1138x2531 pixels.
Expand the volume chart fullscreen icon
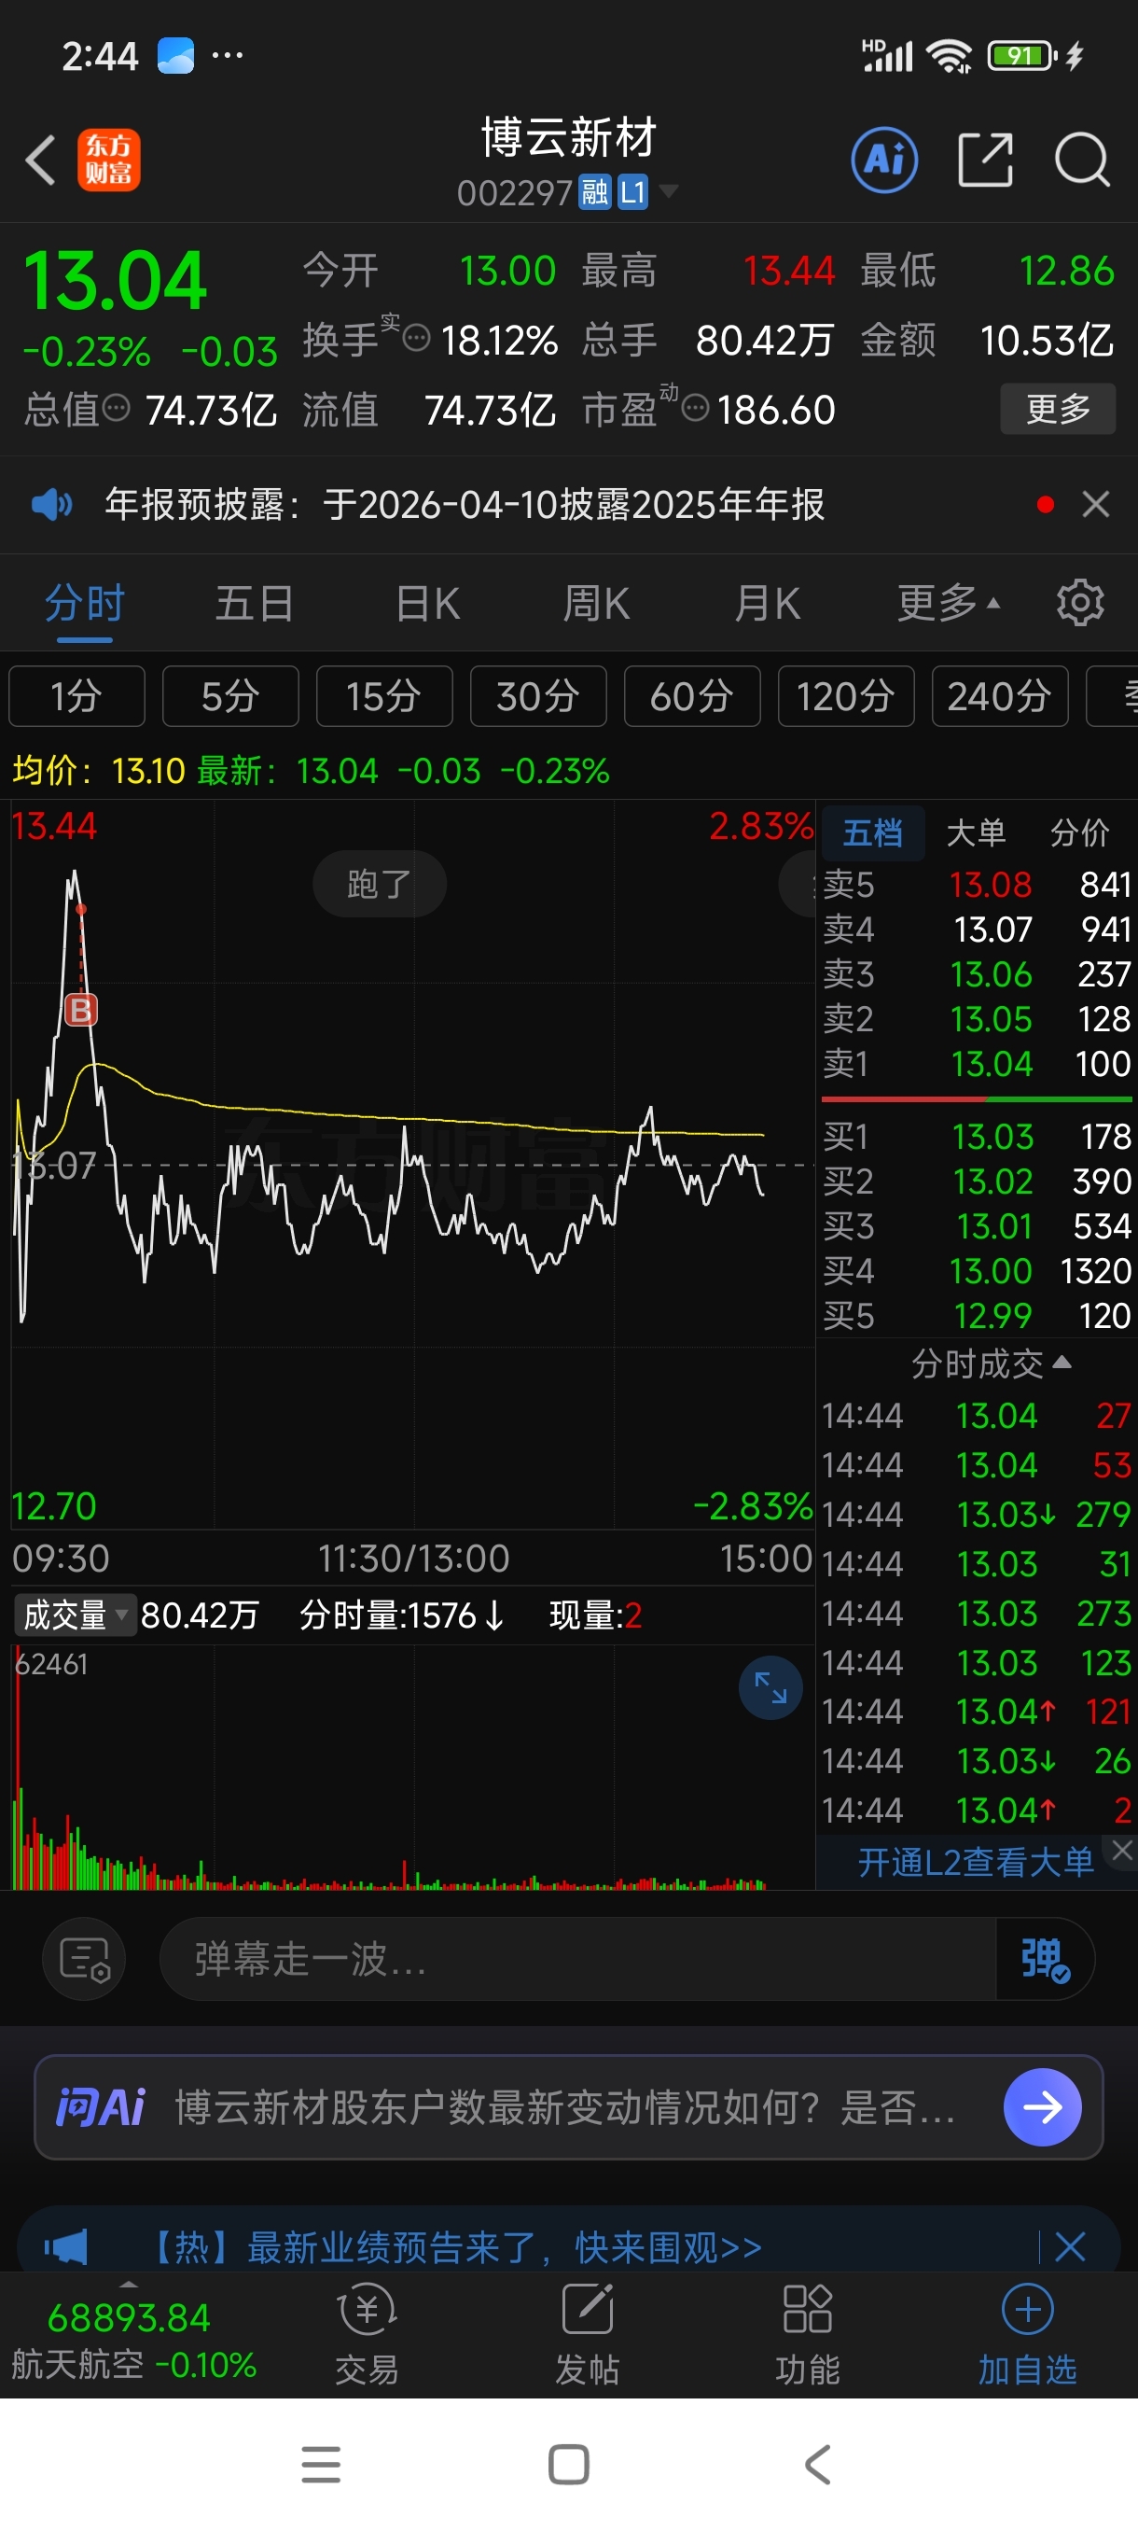(x=770, y=1688)
